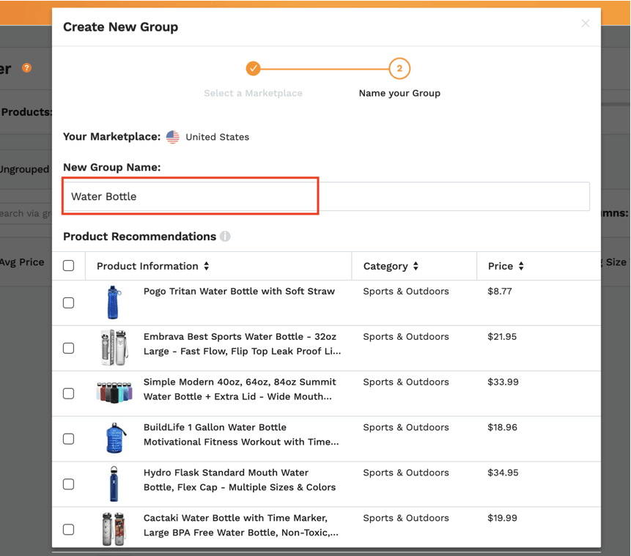Click the Ungrouped label in background page
The image size is (631, 556).
(x=24, y=169)
